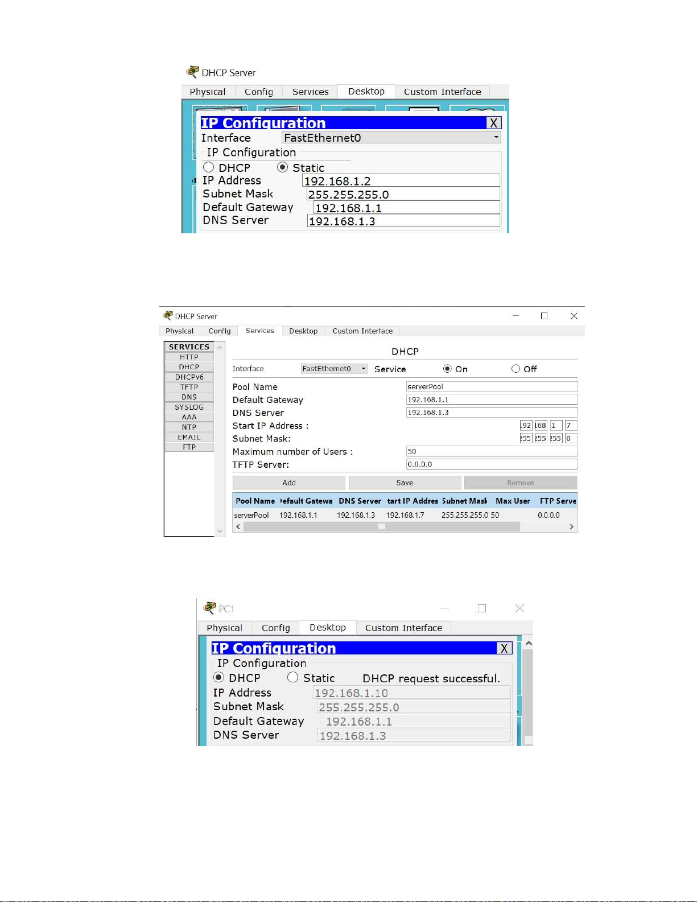Select DHCP radio in the server IP Configuration
This screenshot has height=902, width=697.
tap(209, 167)
